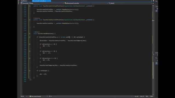The height and width of the screenshot is (98, 175).
Task: Click Screen.width in the if condition
Action: pyautogui.click(x=65, y=37)
